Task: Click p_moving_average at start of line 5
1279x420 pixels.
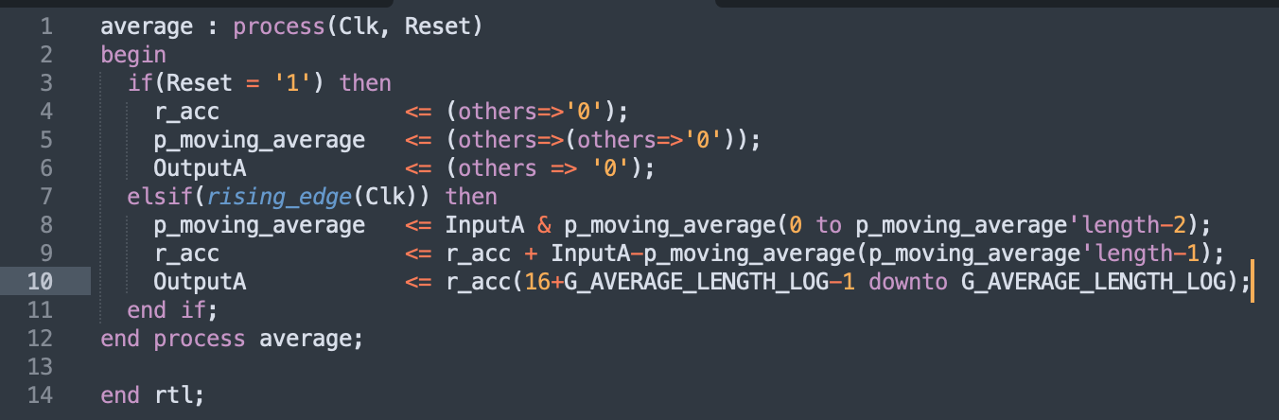Action: (259, 140)
